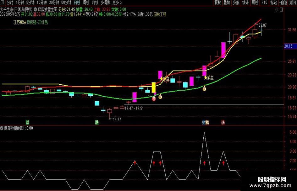Switch to 30分钟 period tab
297x191 pixels.
54,3
